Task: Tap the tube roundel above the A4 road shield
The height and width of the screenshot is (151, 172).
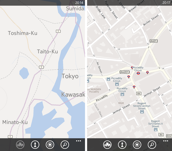Action: (x=134, y=87)
